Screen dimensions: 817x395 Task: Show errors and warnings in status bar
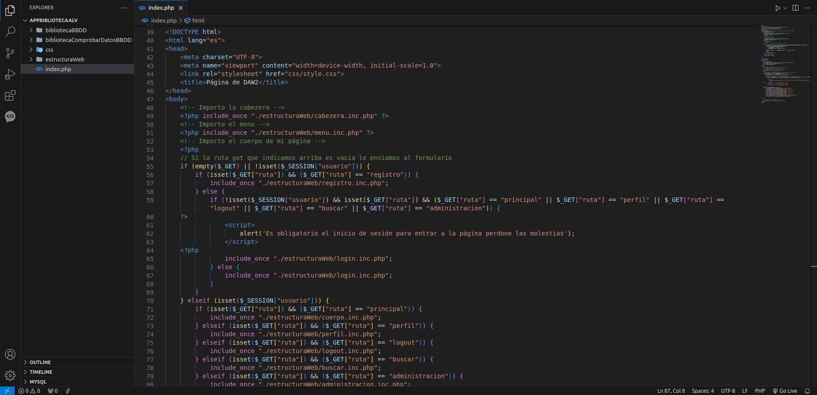(29, 391)
